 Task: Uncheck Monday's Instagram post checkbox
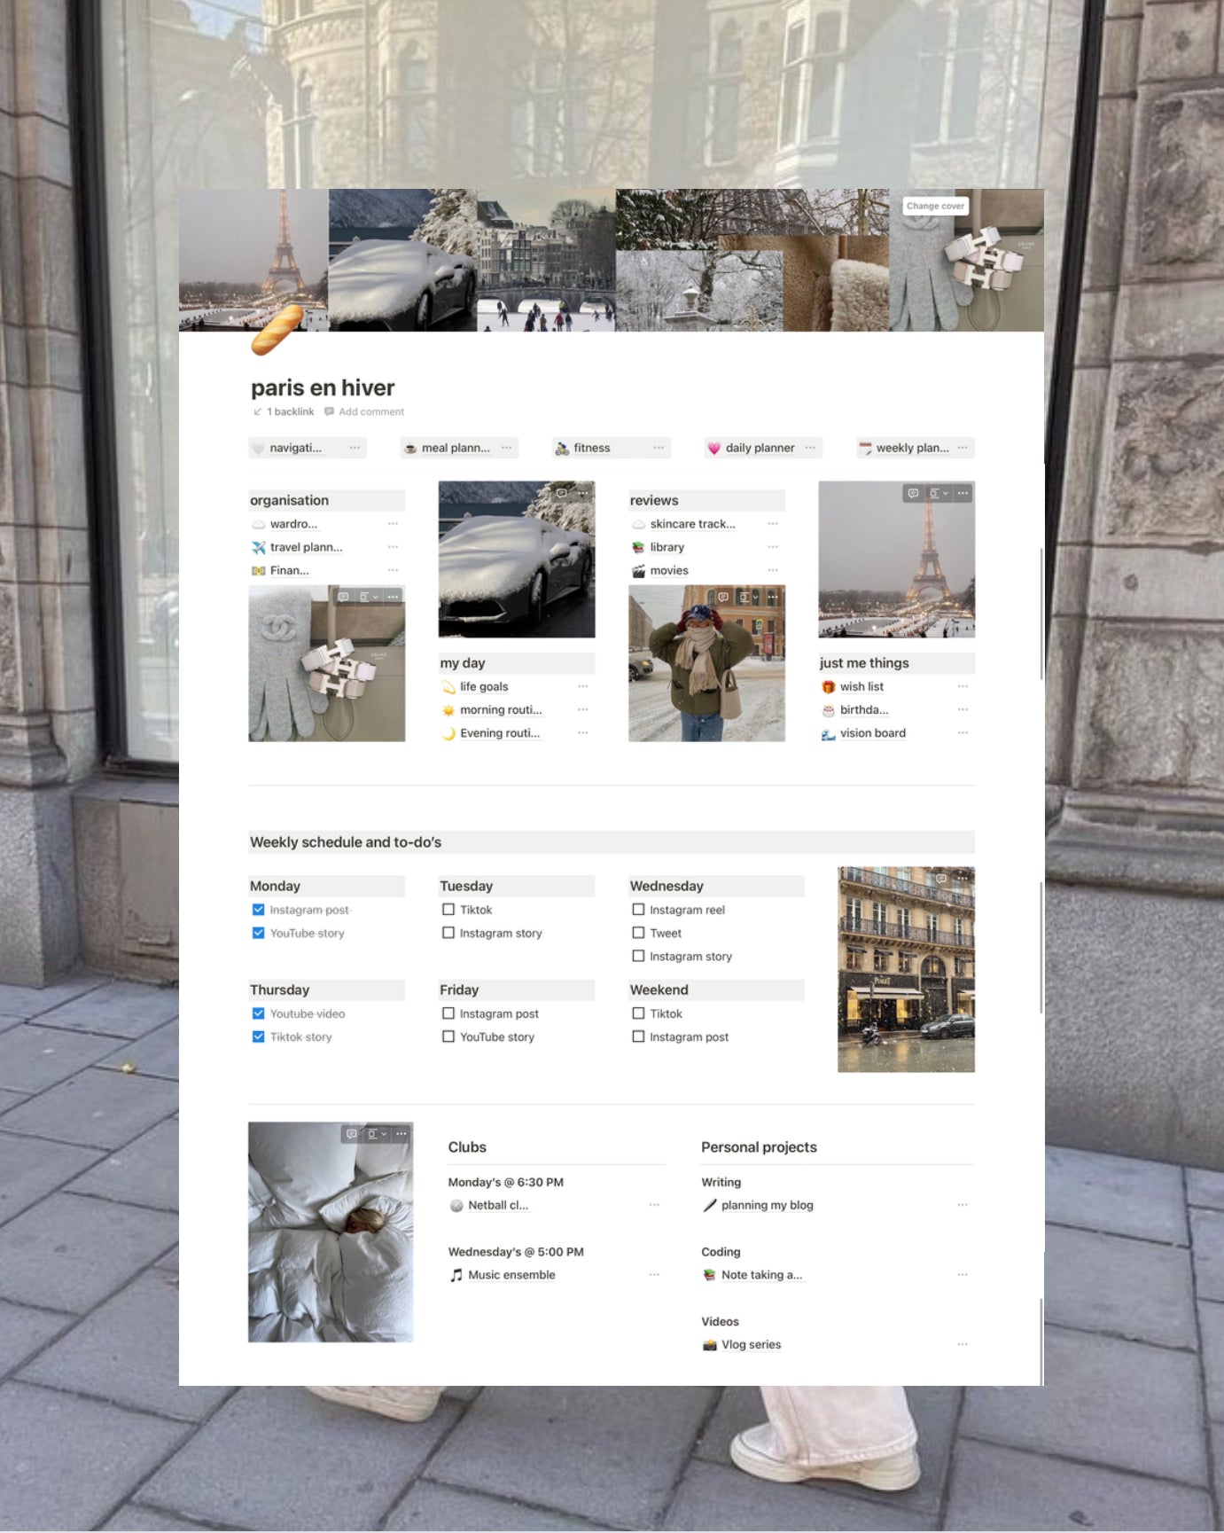[259, 910]
